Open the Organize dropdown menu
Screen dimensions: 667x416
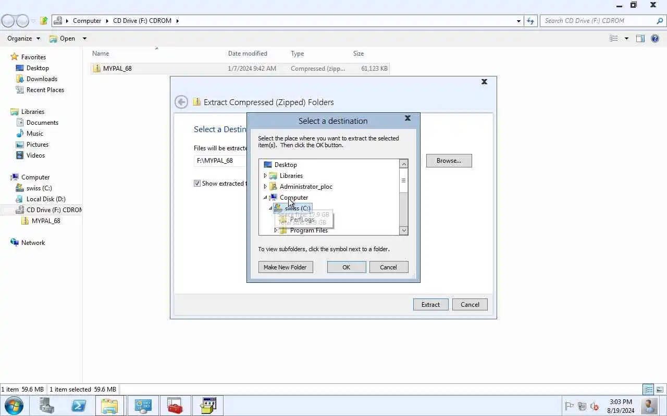click(x=23, y=38)
